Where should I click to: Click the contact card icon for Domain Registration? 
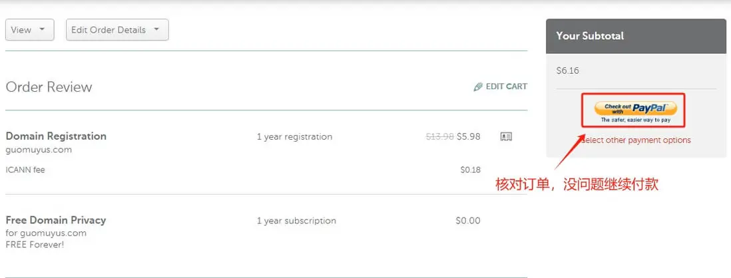(x=506, y=136)
